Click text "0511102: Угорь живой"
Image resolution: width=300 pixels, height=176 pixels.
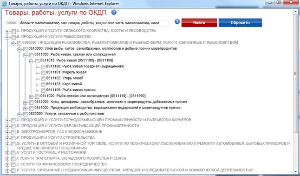(x=65, y=78)
